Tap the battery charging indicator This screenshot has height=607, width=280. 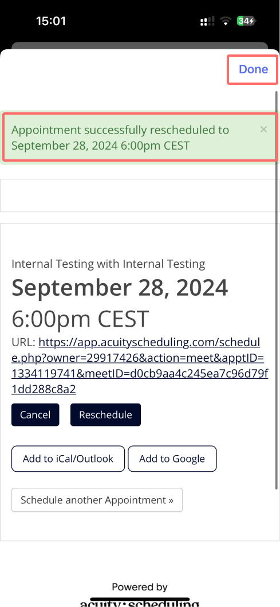coord(246,21)
